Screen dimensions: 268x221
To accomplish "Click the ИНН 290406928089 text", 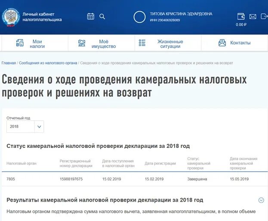I will point(165,20).
